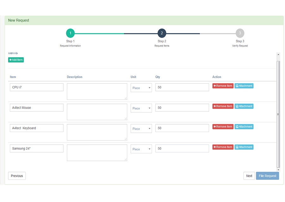Go to Step 1 Request Information
Screen dimensions: 285x202
point(70,33)
